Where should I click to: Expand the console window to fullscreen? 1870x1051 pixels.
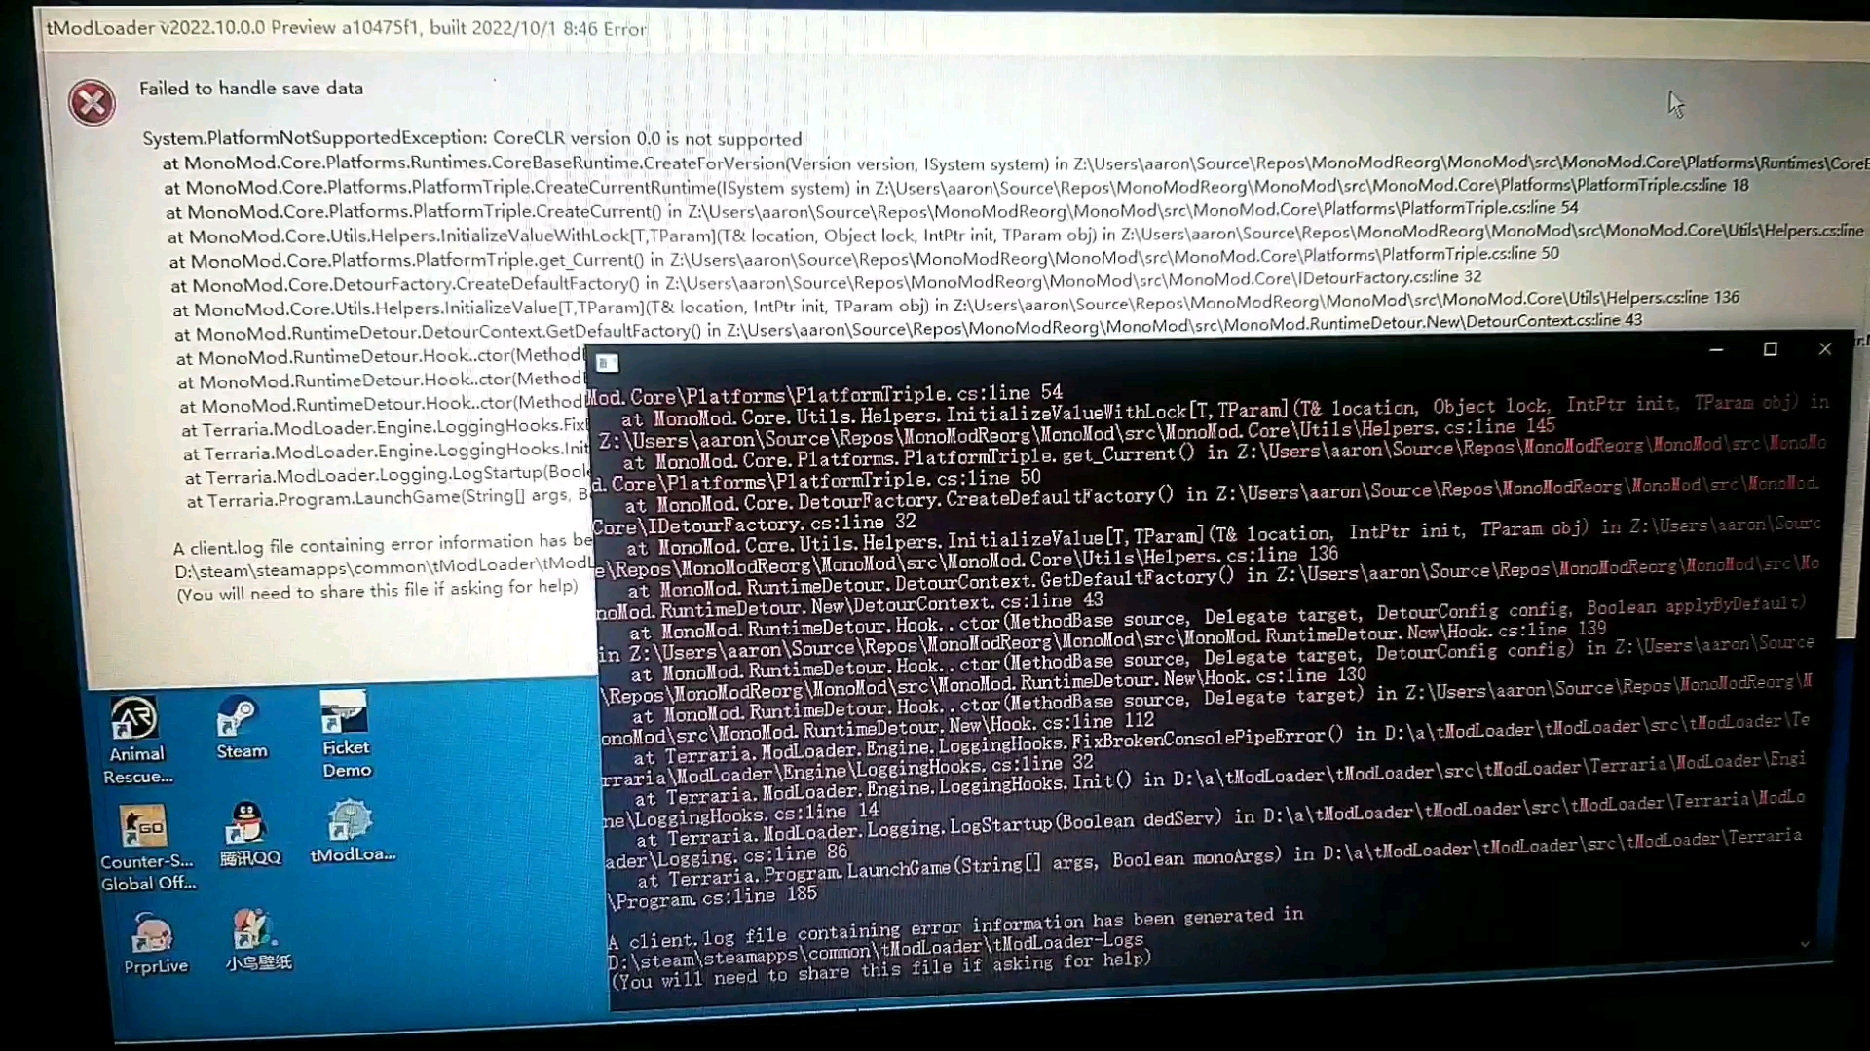tap(1770, 349)
